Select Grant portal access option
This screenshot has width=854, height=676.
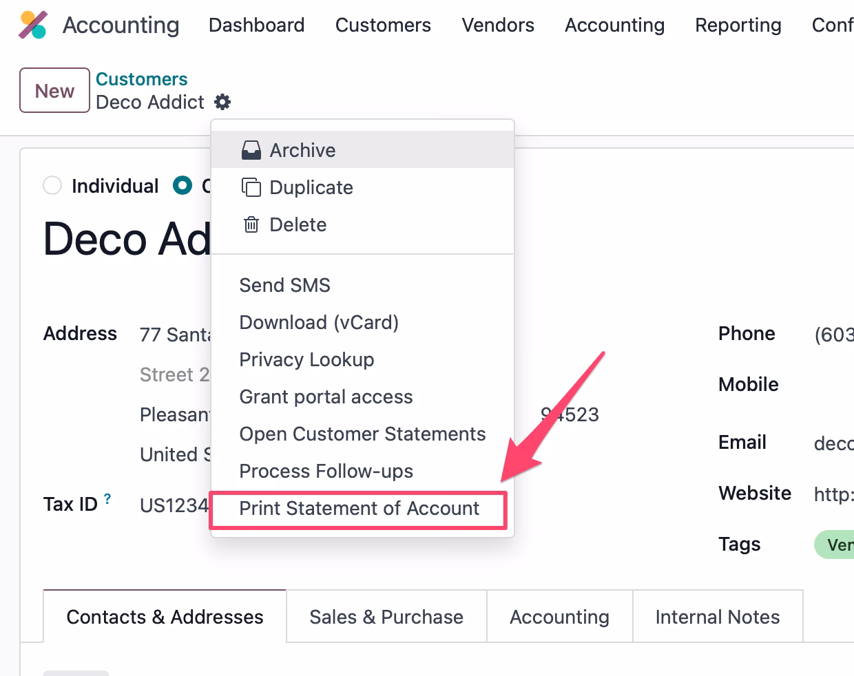326,397
